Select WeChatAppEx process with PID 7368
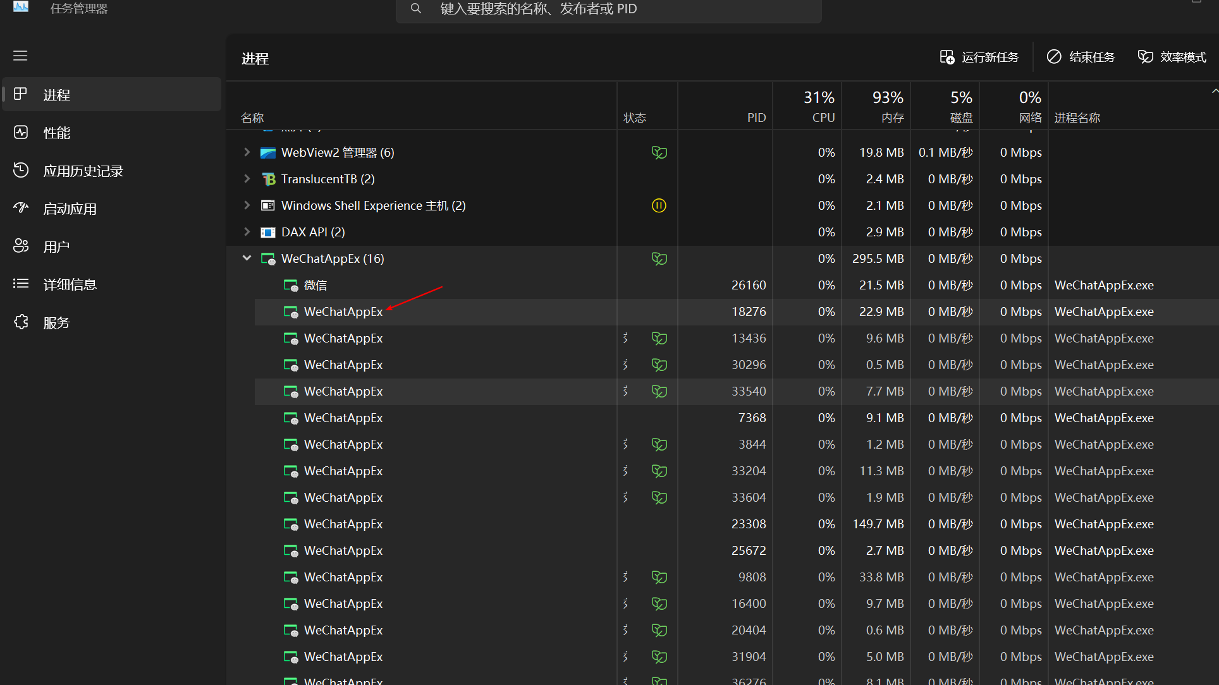The height and width of the screenshot is (685, 1219). point(737,418)
